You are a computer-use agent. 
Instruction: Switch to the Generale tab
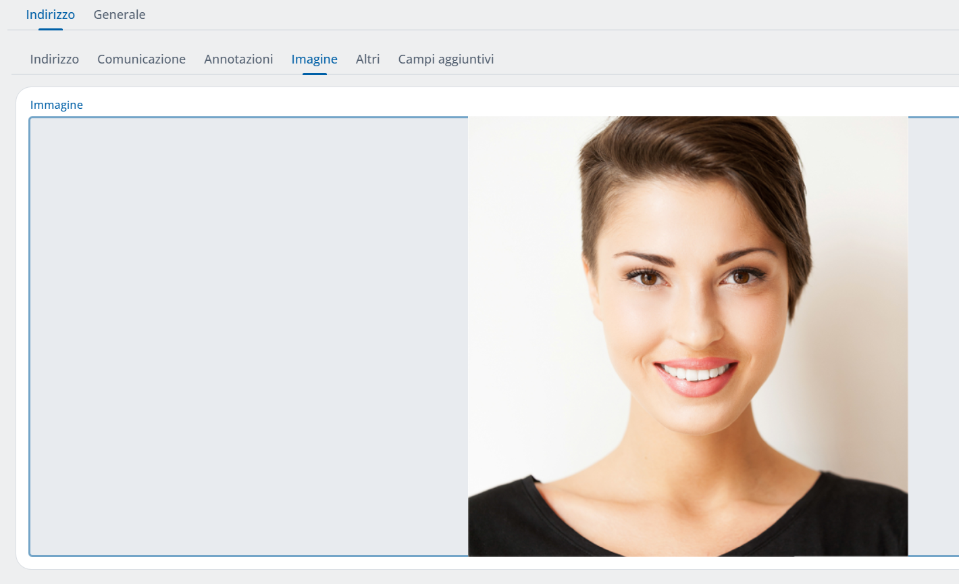tap(120, 14)
